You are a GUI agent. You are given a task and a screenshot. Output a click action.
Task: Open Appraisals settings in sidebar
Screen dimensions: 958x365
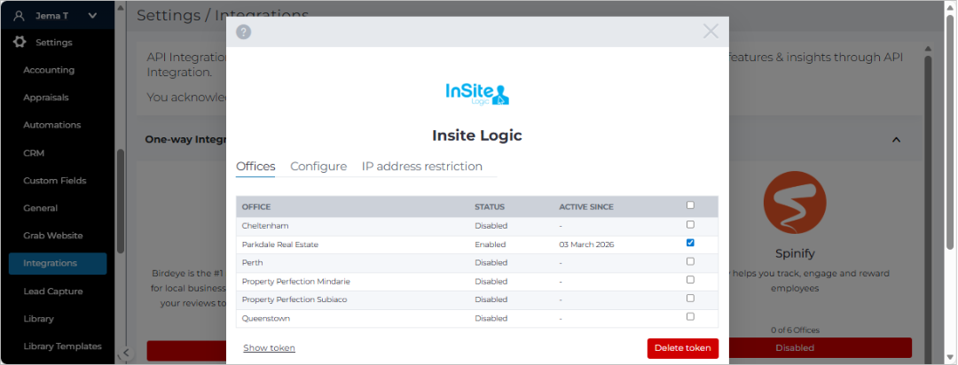click(x=46, y=97)
